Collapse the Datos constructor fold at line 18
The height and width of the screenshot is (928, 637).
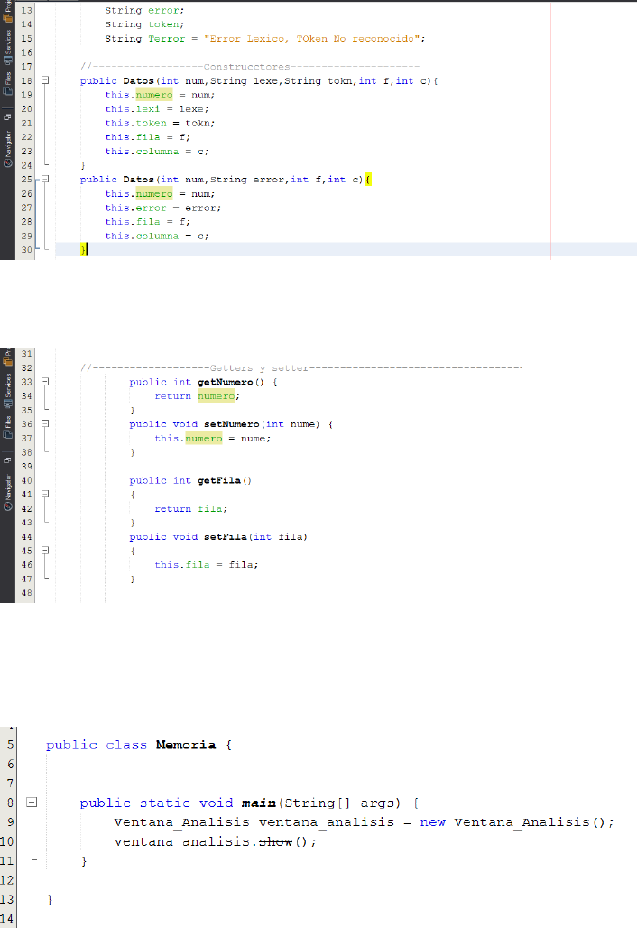[x=45, y=80]
